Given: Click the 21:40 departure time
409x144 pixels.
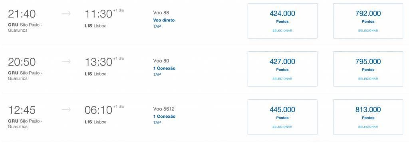Looking at the screenshot, I should 22,14.
